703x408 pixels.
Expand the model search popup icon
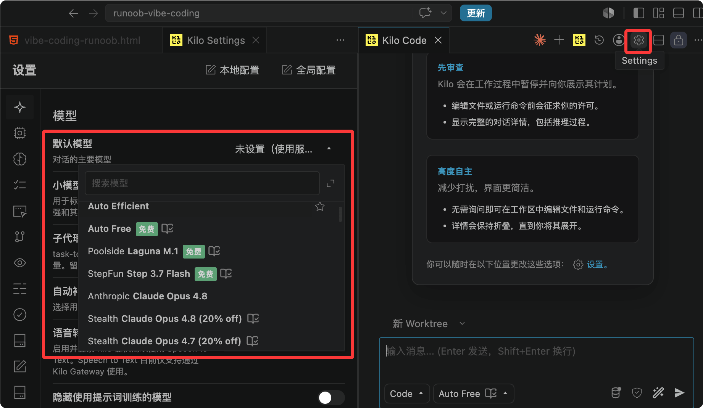click(331, 183)
